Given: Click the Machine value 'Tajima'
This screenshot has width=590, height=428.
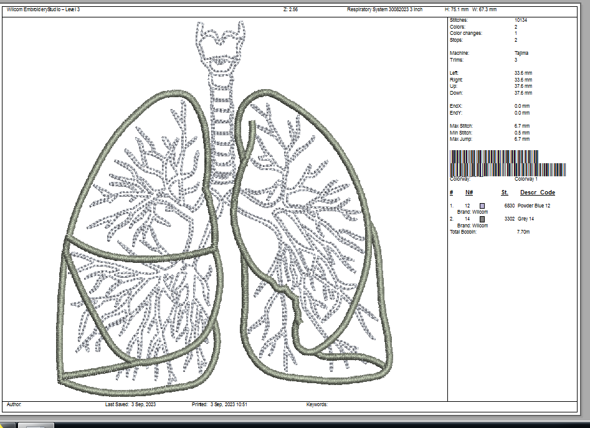Looking at the screenshot, I should (x=521, y=54).
